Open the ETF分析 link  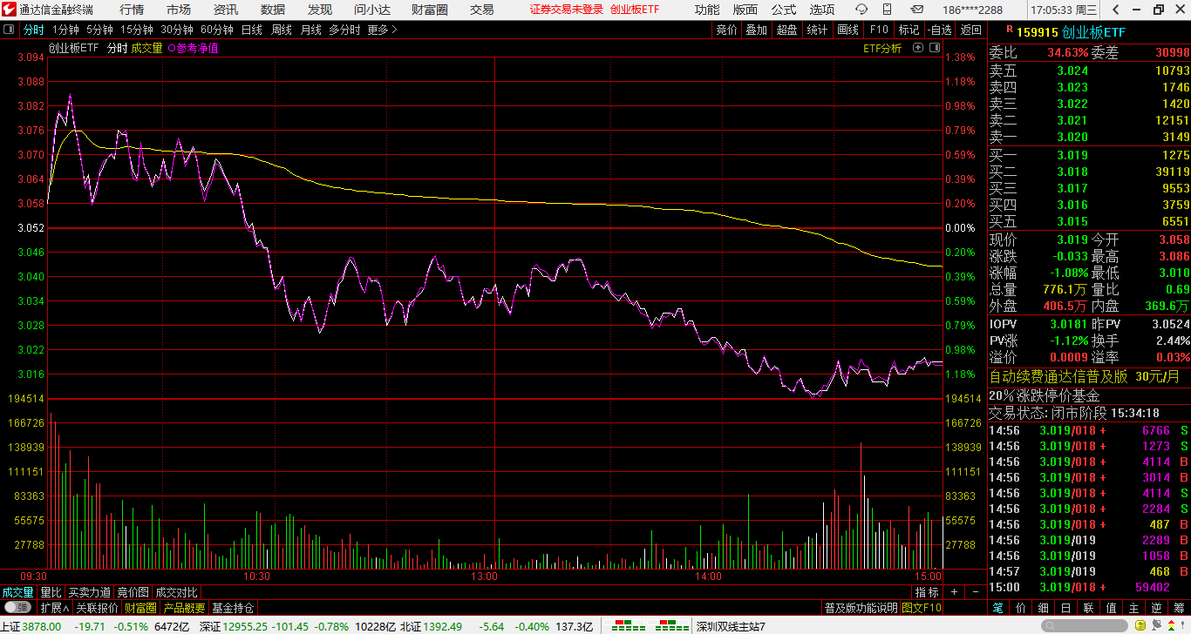tap(882, 49)
